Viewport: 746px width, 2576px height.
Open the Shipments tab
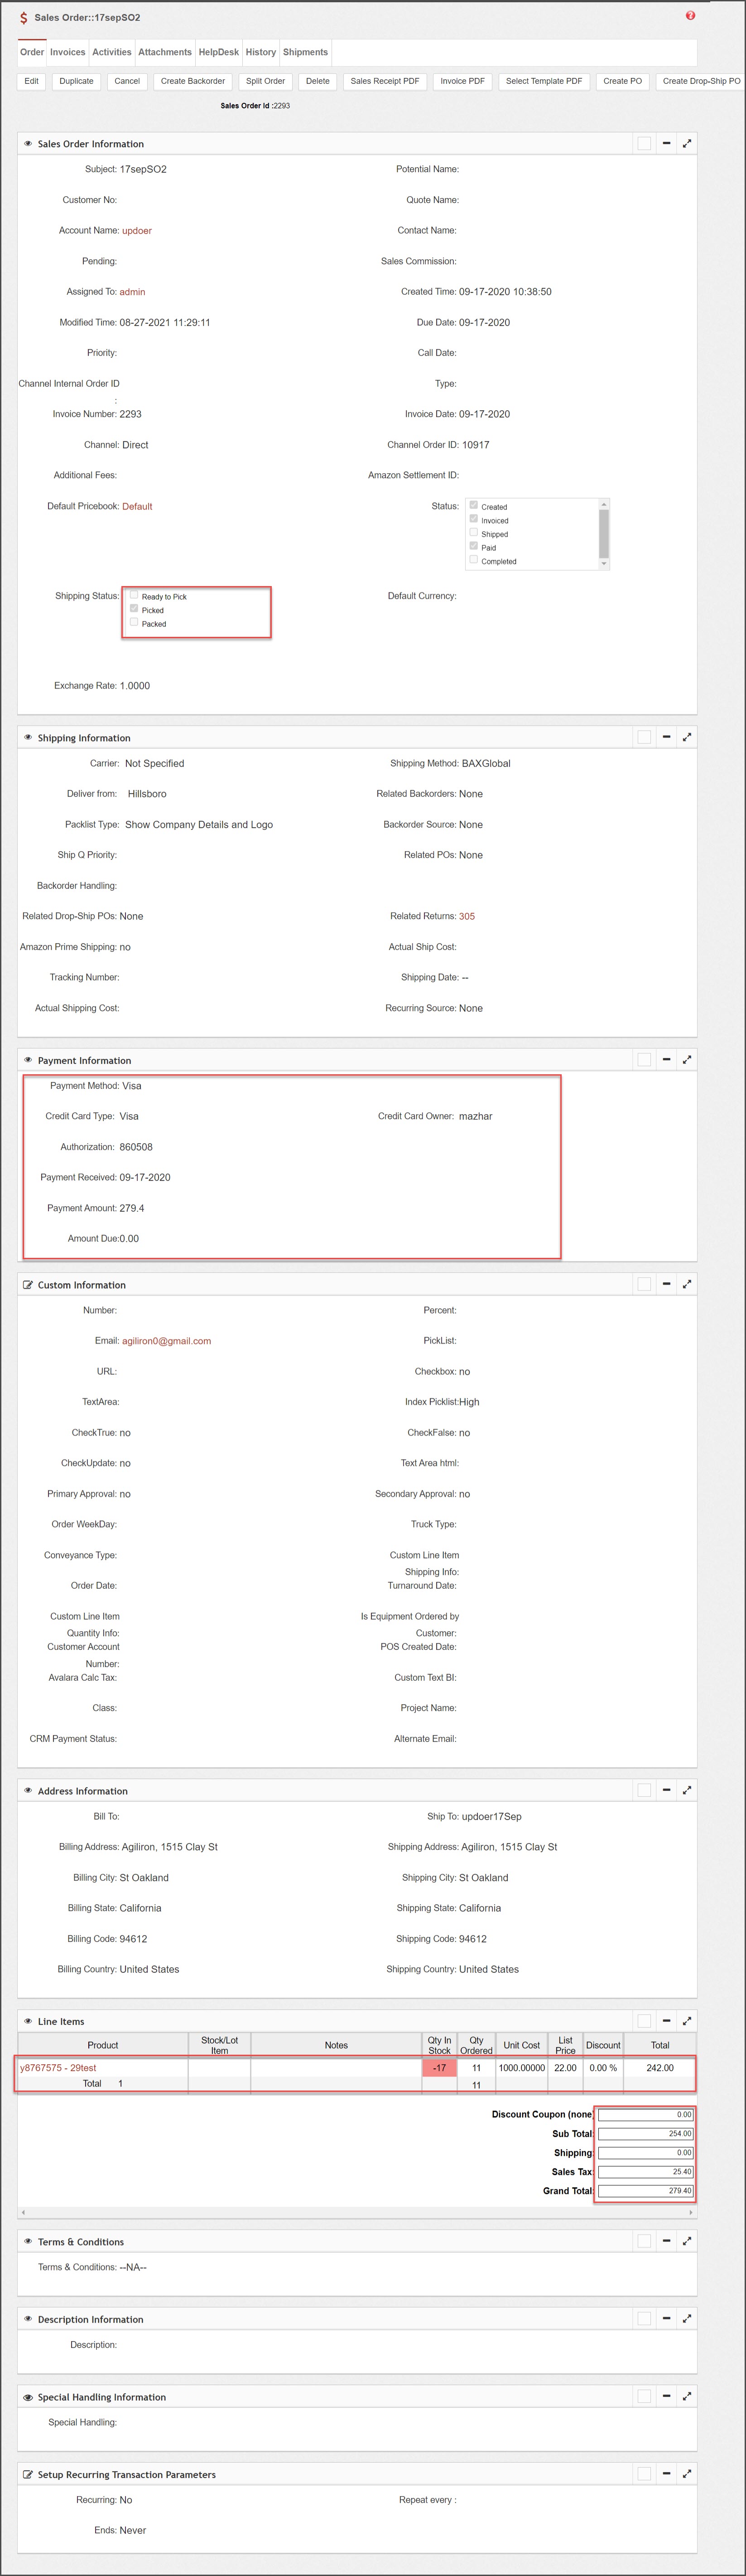coord(306,52)
